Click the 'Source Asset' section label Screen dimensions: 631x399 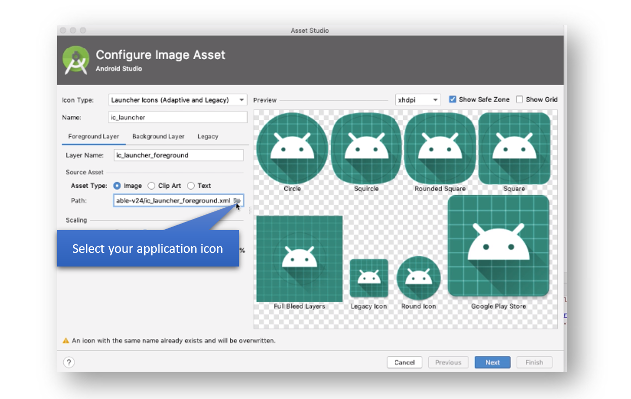click(x=85, y=172)
